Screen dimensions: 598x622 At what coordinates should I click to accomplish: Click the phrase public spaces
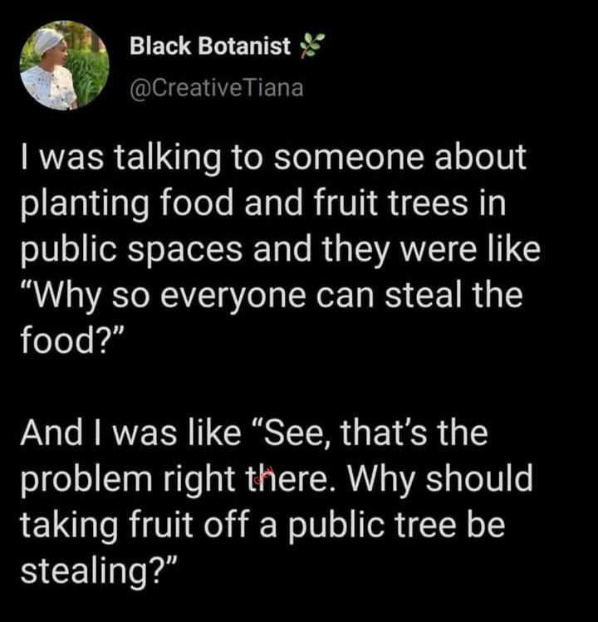point(131,249)
